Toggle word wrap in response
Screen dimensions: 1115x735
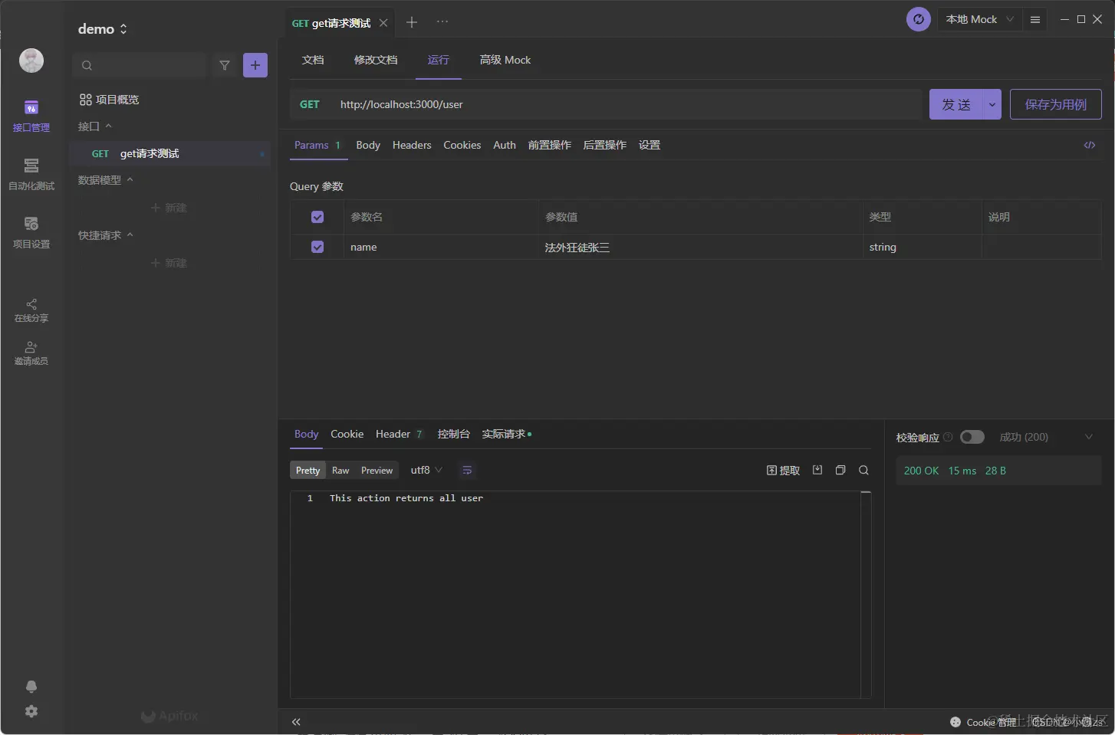(467, 470)
